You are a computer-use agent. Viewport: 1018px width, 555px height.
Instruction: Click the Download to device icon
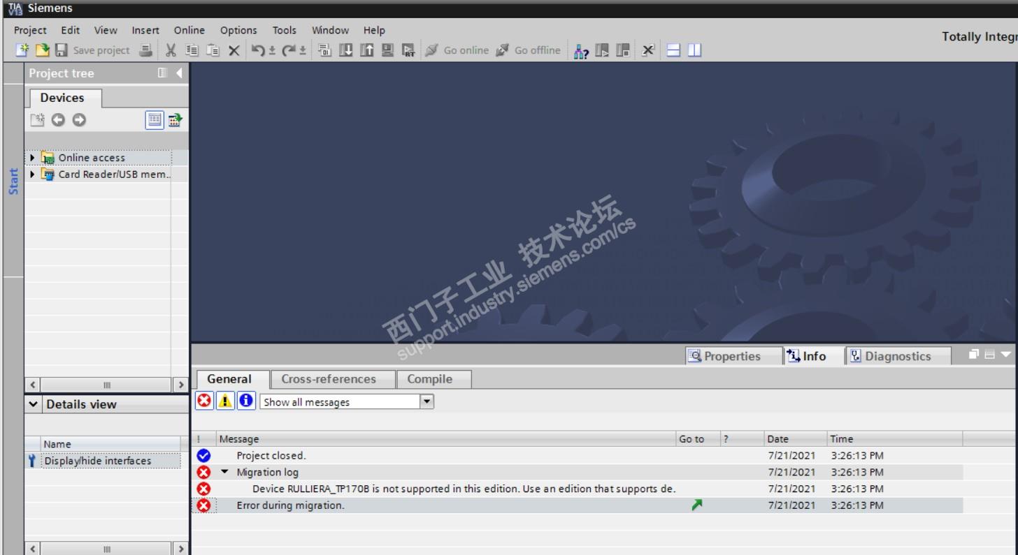346,50
